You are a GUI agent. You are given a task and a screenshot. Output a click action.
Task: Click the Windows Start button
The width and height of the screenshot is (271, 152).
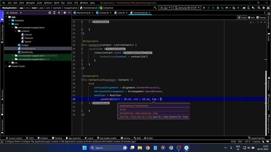coord(85,148)
